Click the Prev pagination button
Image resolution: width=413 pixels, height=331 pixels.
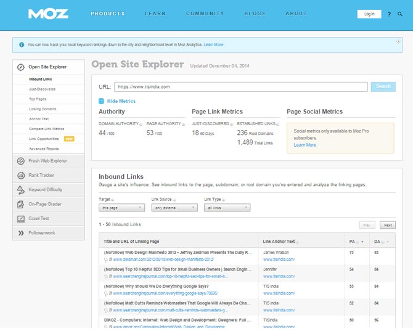[x=367, y=226]
